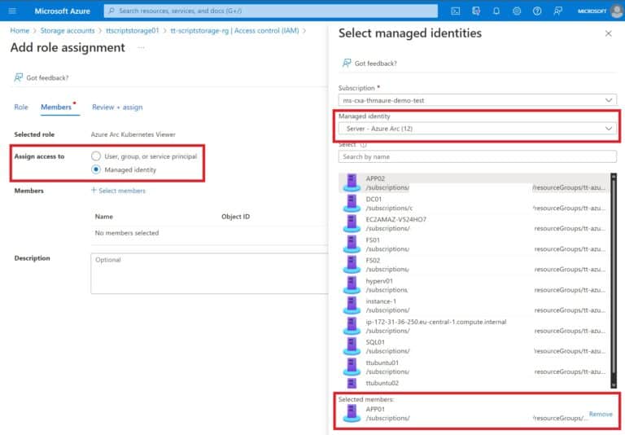
Task: Select ip-172-31-36-250.eu-central-1.compute.internal entry
Action: click(474, 326)
